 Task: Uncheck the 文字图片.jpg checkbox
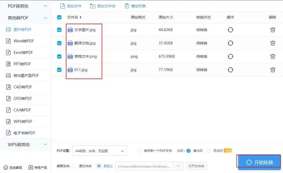tap(59, 30)
